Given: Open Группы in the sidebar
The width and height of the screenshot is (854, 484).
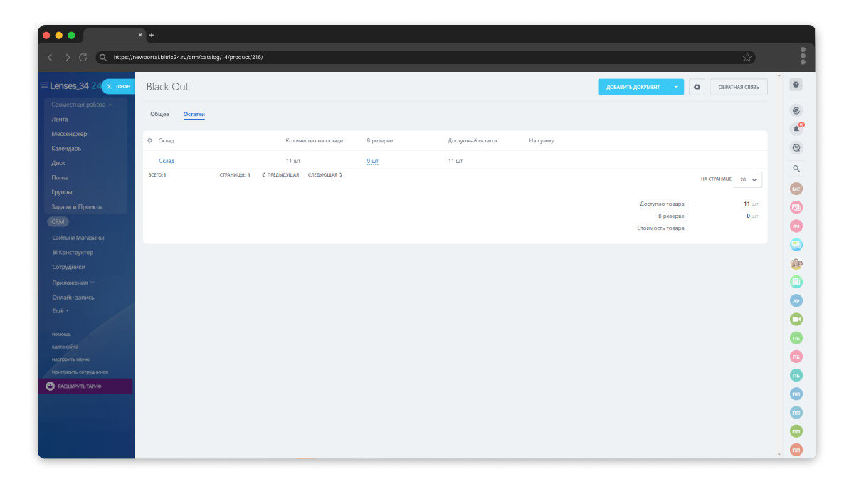Looking at the screenshot, I should click(x=62, y=192).
